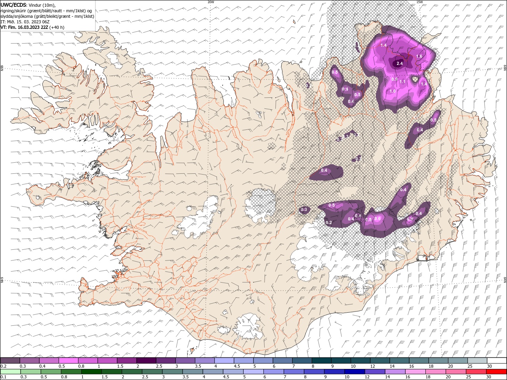This screenshot has height=380, width=507.
Task: Click the 0.6 precipitation value label
Action: [x=377, y=219]
